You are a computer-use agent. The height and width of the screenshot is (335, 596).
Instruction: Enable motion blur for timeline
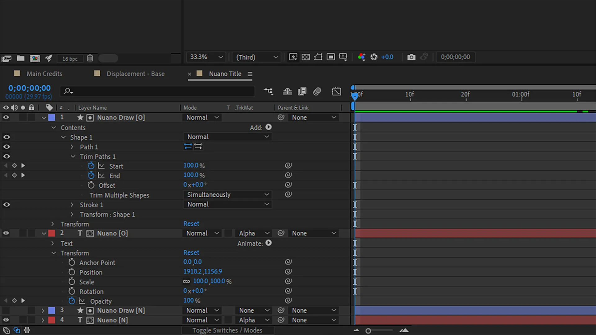point(317,92)
